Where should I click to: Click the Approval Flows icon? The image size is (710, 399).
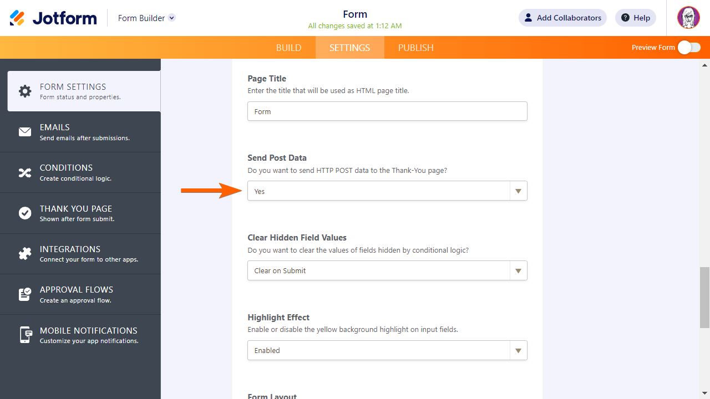pyautogui.click(x=25, y=294)
